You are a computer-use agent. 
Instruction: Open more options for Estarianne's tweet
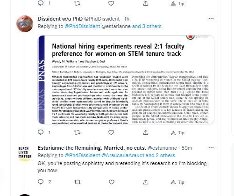click(211, 148)
